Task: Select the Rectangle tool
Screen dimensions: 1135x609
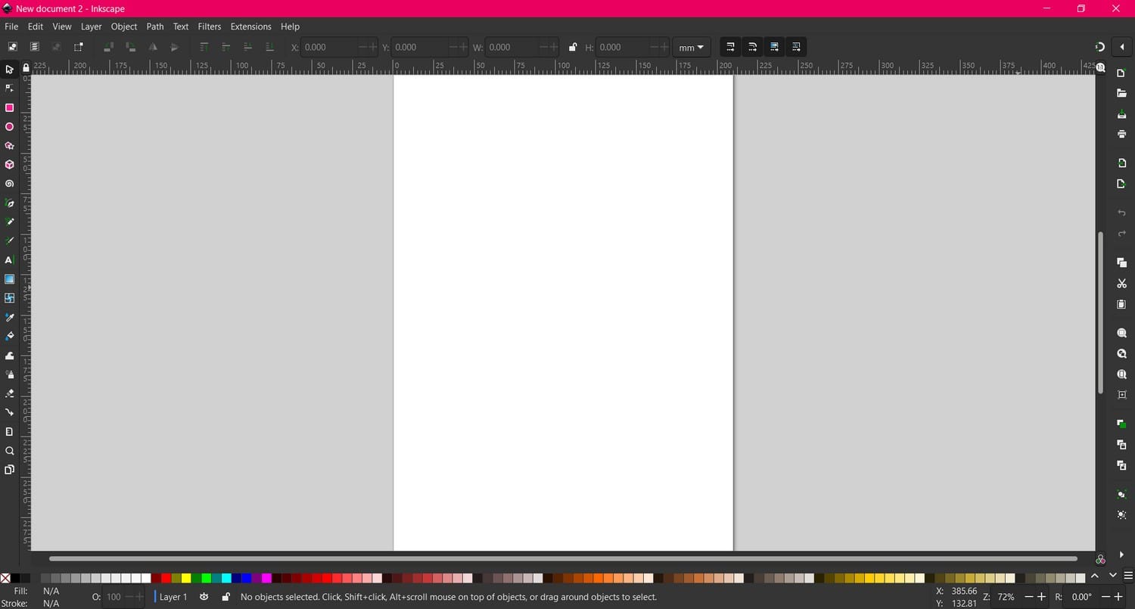Action: (9, 107)
